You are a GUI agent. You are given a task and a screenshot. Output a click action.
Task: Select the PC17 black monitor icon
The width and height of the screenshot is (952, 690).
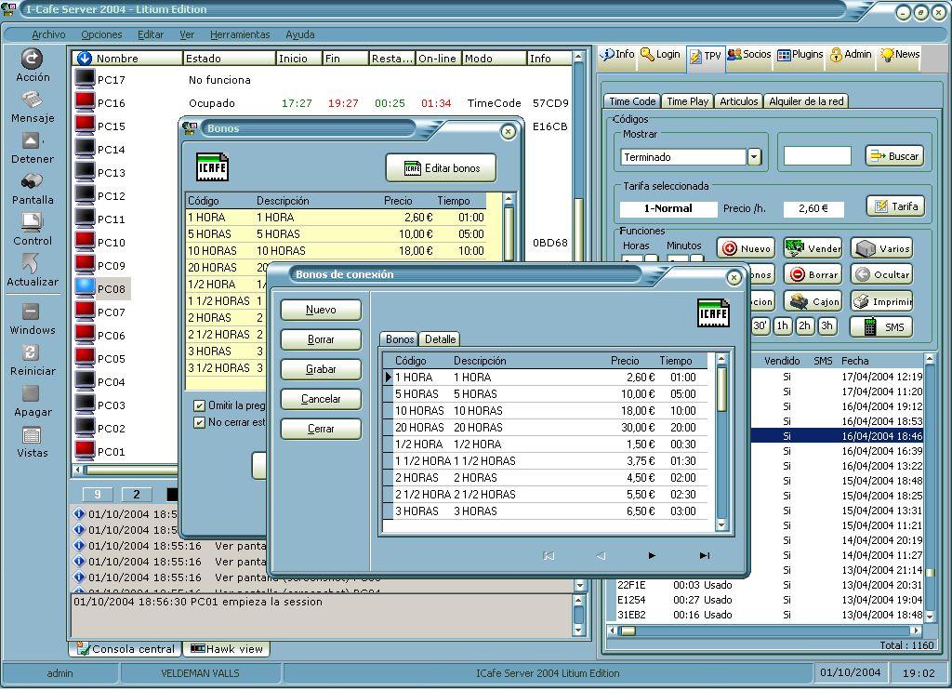(x=85, y=78)
